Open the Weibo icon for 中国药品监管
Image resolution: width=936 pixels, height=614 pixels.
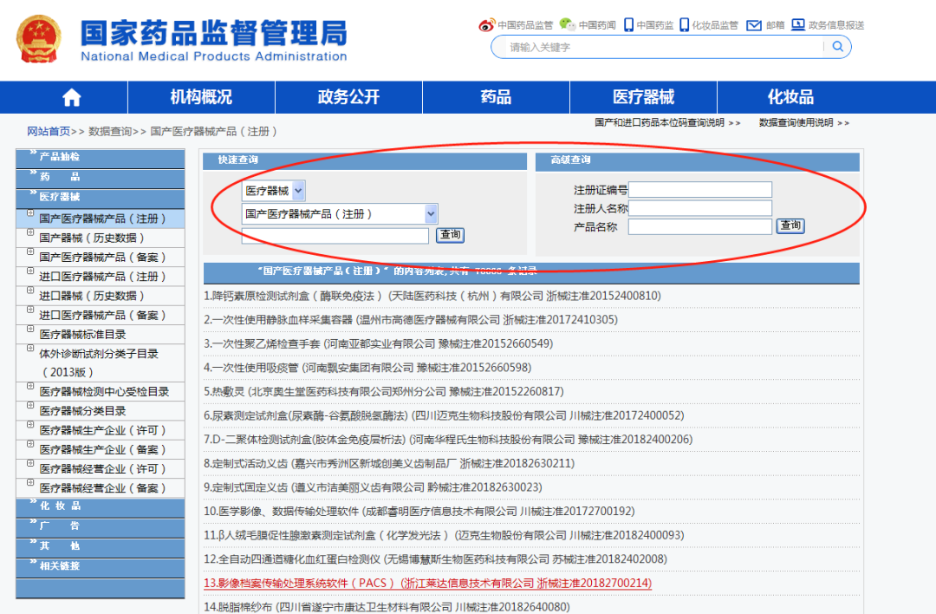pos(487,25)
